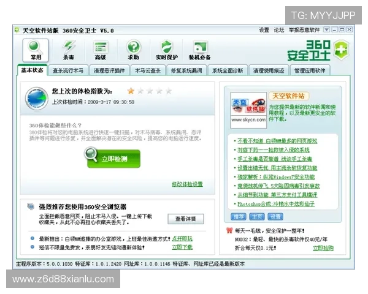The width and height of the screenshot is (368, 294).
Task: Open the 装机必备 essentials icon
Action: point(200,50)
